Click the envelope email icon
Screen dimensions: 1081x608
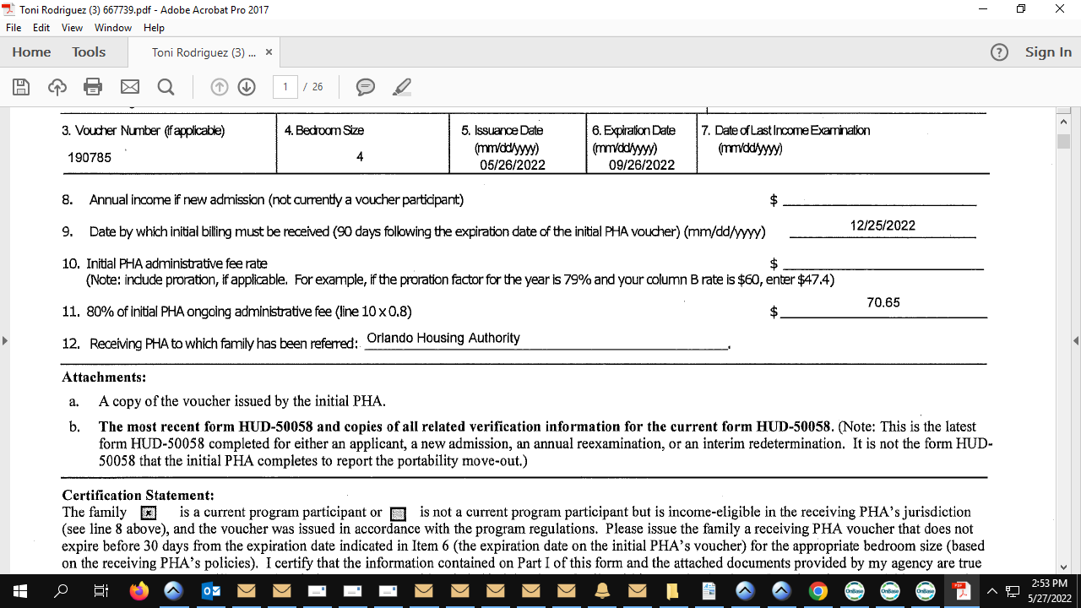[129, 87]
